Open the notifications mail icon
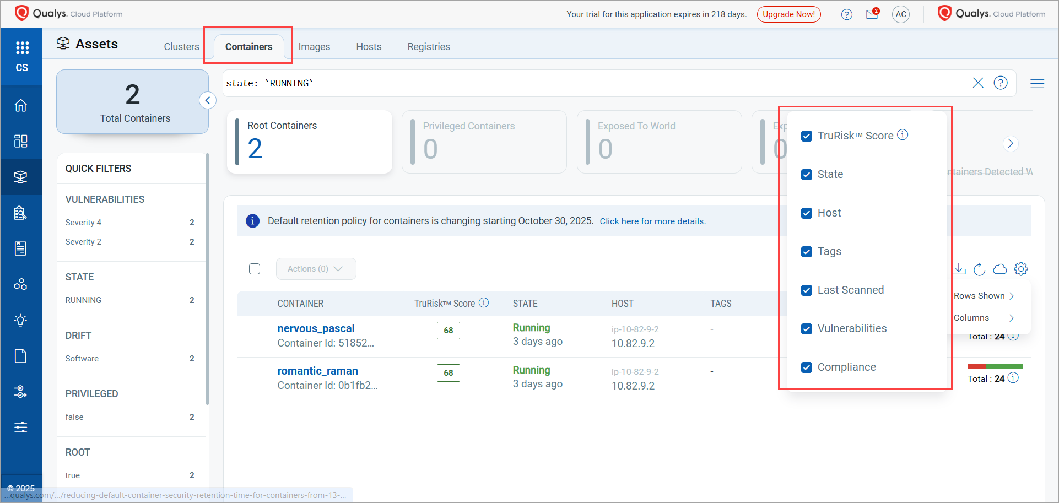The image size is (1059, 503). (x=872, y=14)
